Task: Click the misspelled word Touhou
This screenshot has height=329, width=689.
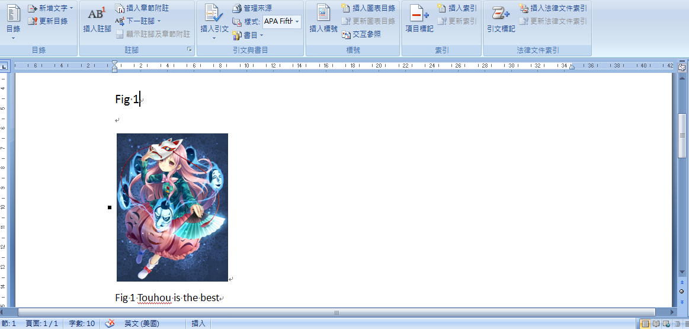Action: coord(154,298)
